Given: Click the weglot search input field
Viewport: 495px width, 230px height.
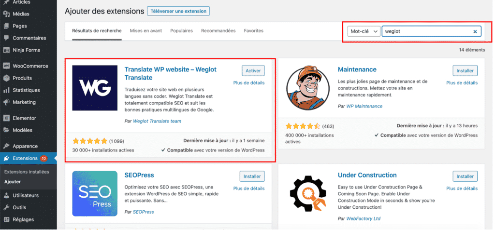Looking at the screenshot, I should pos(425,32).
